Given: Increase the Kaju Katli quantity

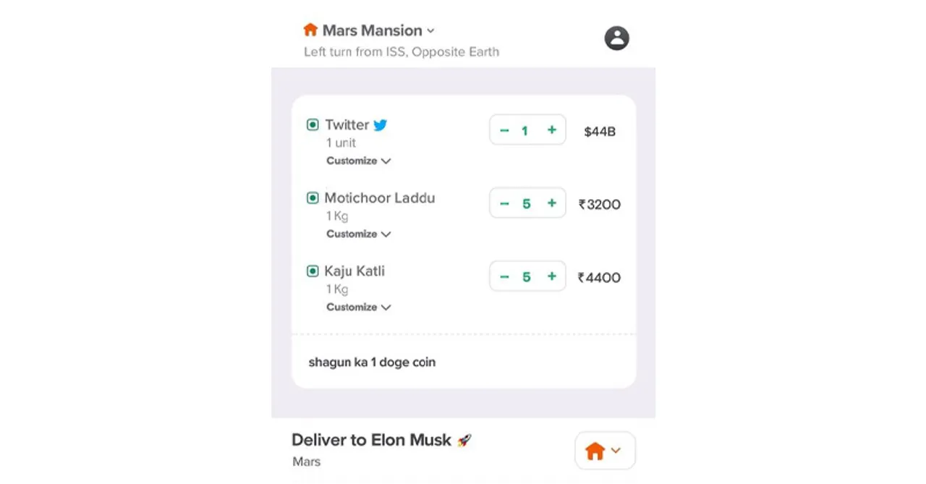Looking at the screenshot, I should [551, 276].
